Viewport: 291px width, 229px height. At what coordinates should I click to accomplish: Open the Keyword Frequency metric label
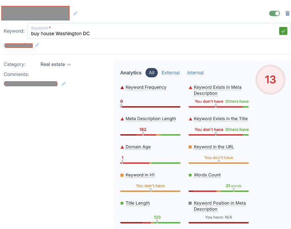146,87
